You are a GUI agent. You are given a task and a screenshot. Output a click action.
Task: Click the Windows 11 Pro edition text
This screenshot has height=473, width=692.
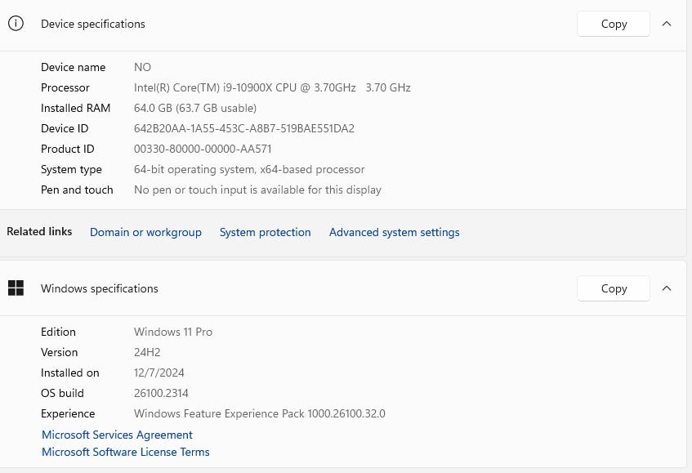pyautogui.click(x=173, y=332)
